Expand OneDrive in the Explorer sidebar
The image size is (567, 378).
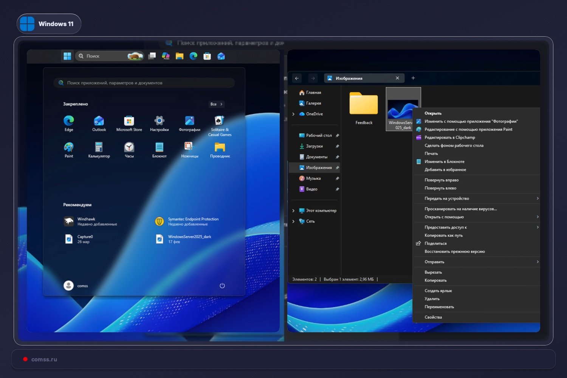[x=293, y=114]
